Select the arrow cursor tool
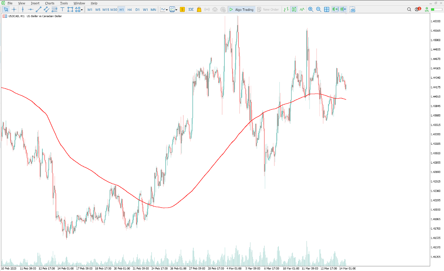Screen dimensions: 444x271 click(6, 9)
